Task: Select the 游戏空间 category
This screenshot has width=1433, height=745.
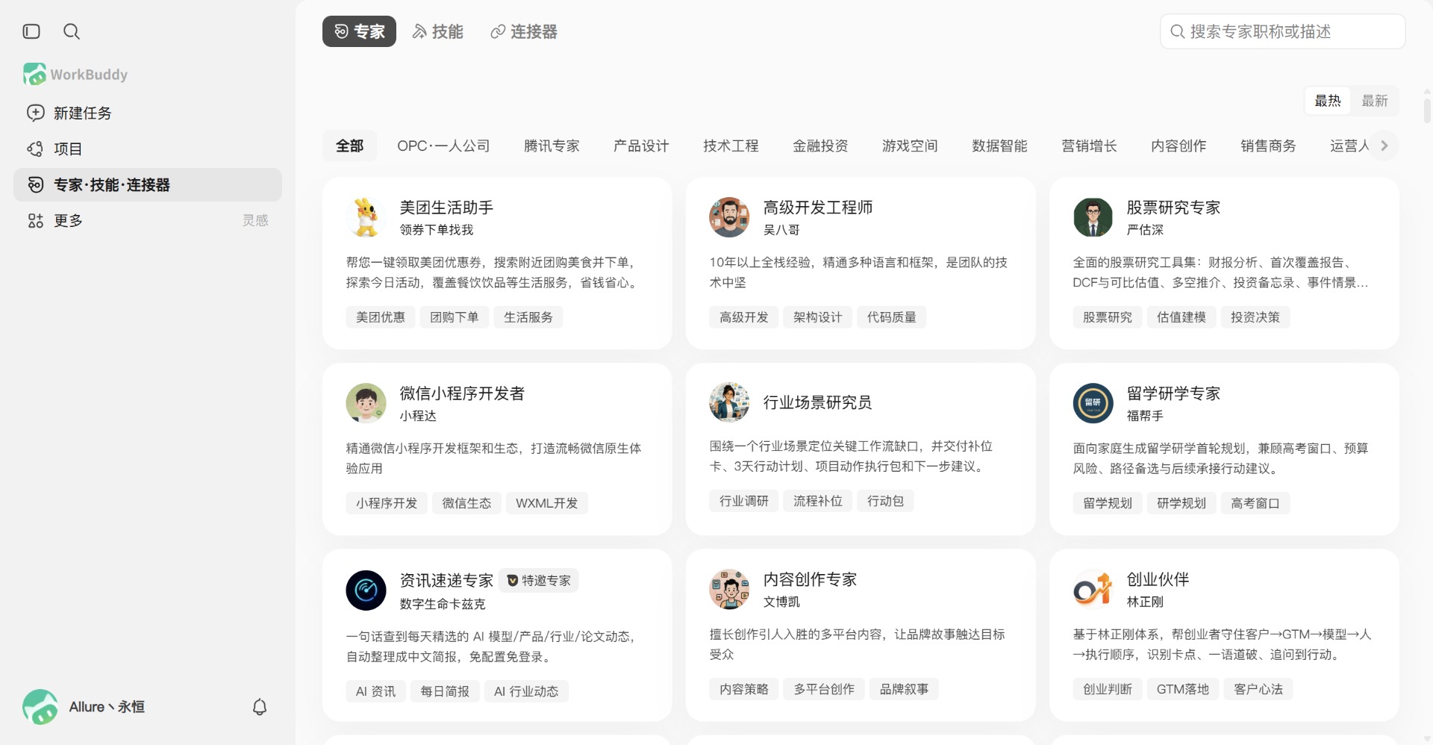Action: [x=910, y=146]
